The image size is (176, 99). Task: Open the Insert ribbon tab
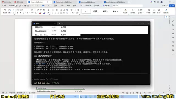click(x=49, y=5)
